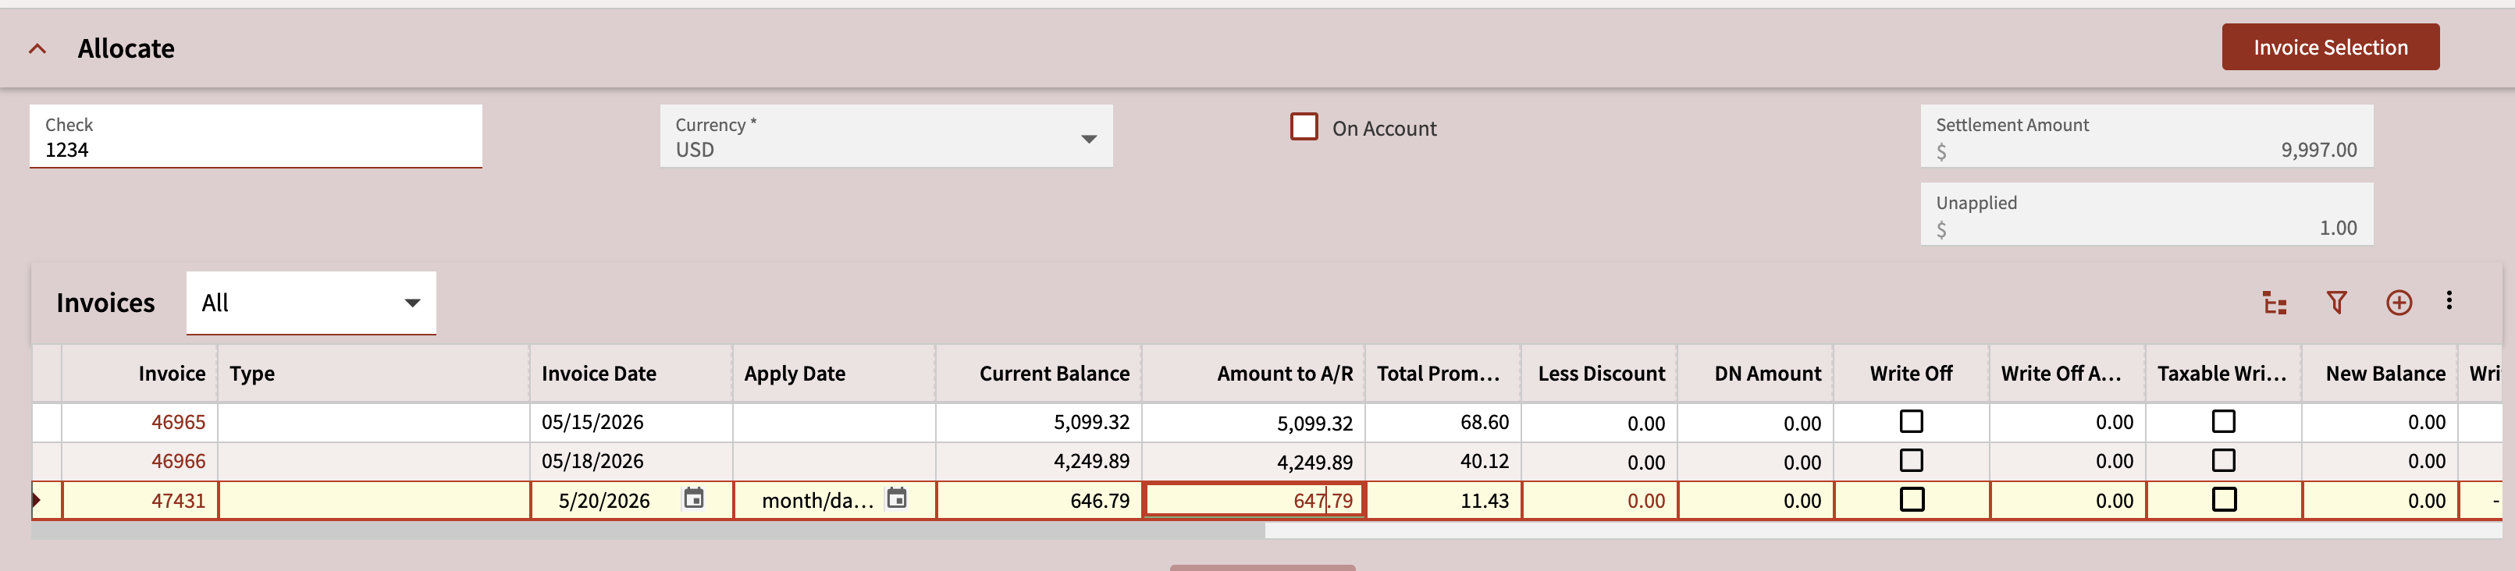
Task: Click the Less Discount column header
Action: (1600, 373)
